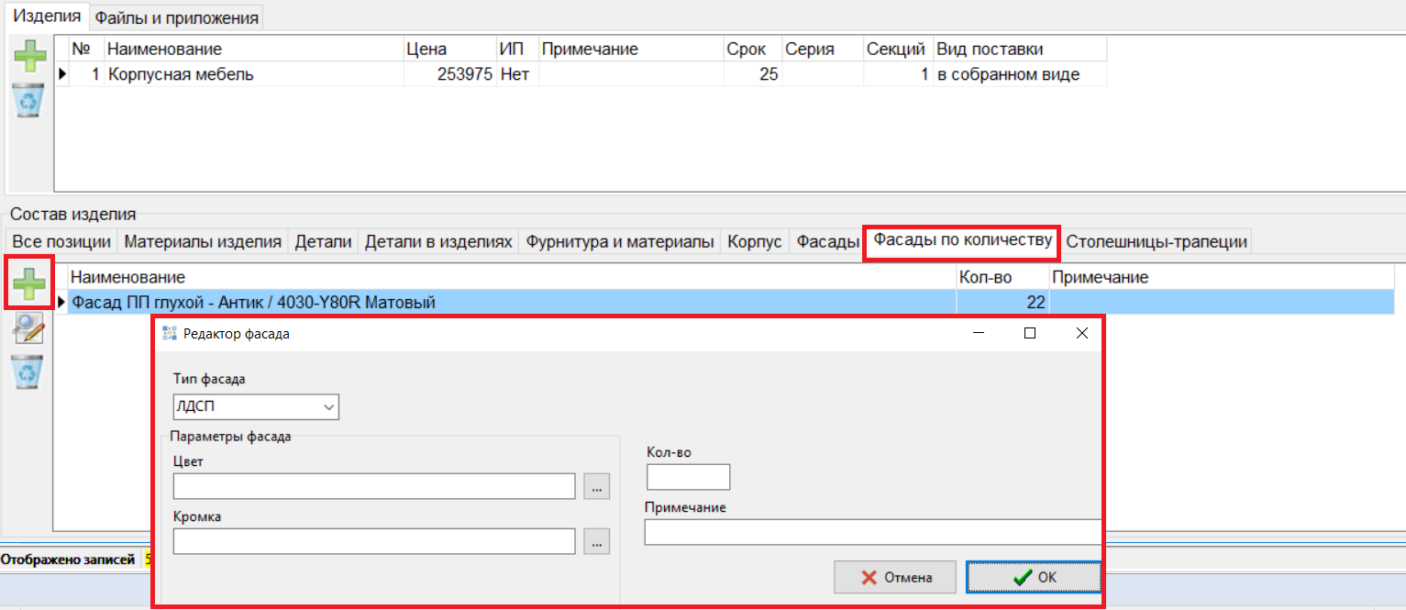Delete facade using lower recycle bin icon
The height and width of the screenshot is (610, 1406).
point(29,372)
